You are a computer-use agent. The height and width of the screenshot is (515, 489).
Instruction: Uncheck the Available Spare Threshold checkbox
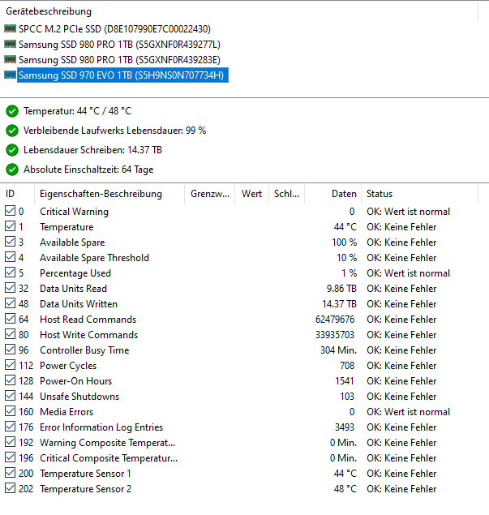click(11, 257)
